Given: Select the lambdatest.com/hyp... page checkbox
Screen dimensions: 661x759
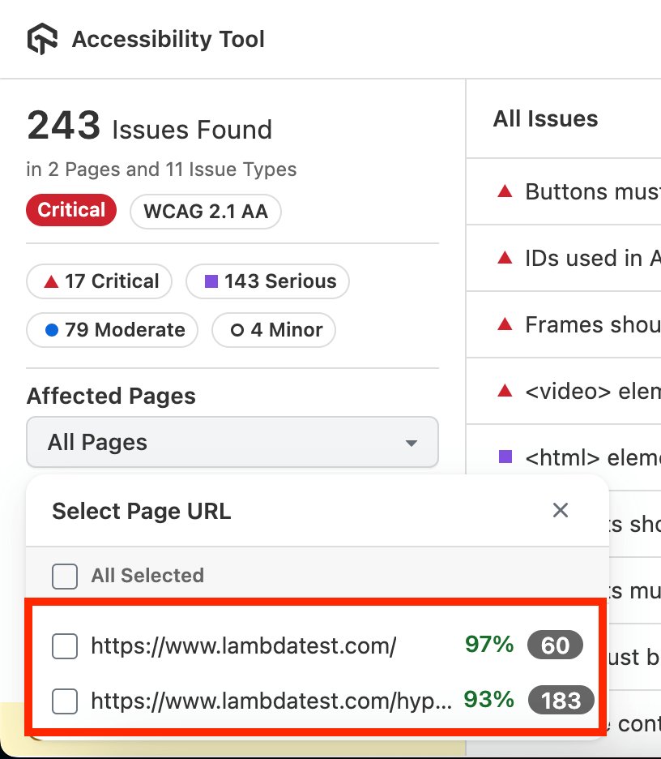Looking at the screenshot, I should pyautogui.click(x=65, y=701).
